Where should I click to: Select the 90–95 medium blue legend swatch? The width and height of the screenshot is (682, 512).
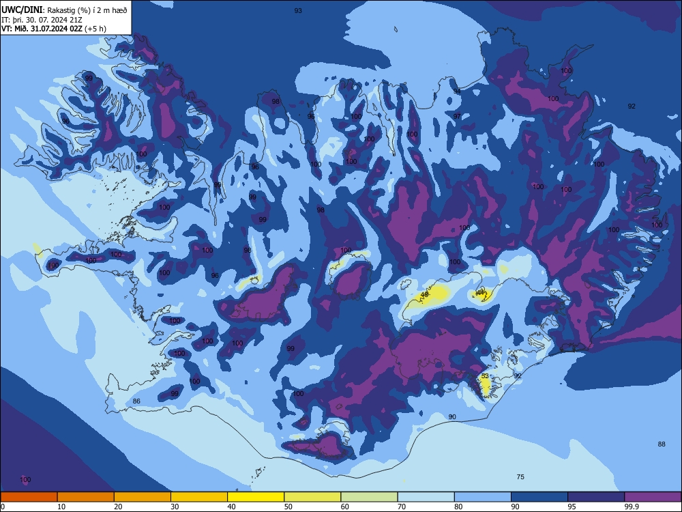click(x=539, y=497)
